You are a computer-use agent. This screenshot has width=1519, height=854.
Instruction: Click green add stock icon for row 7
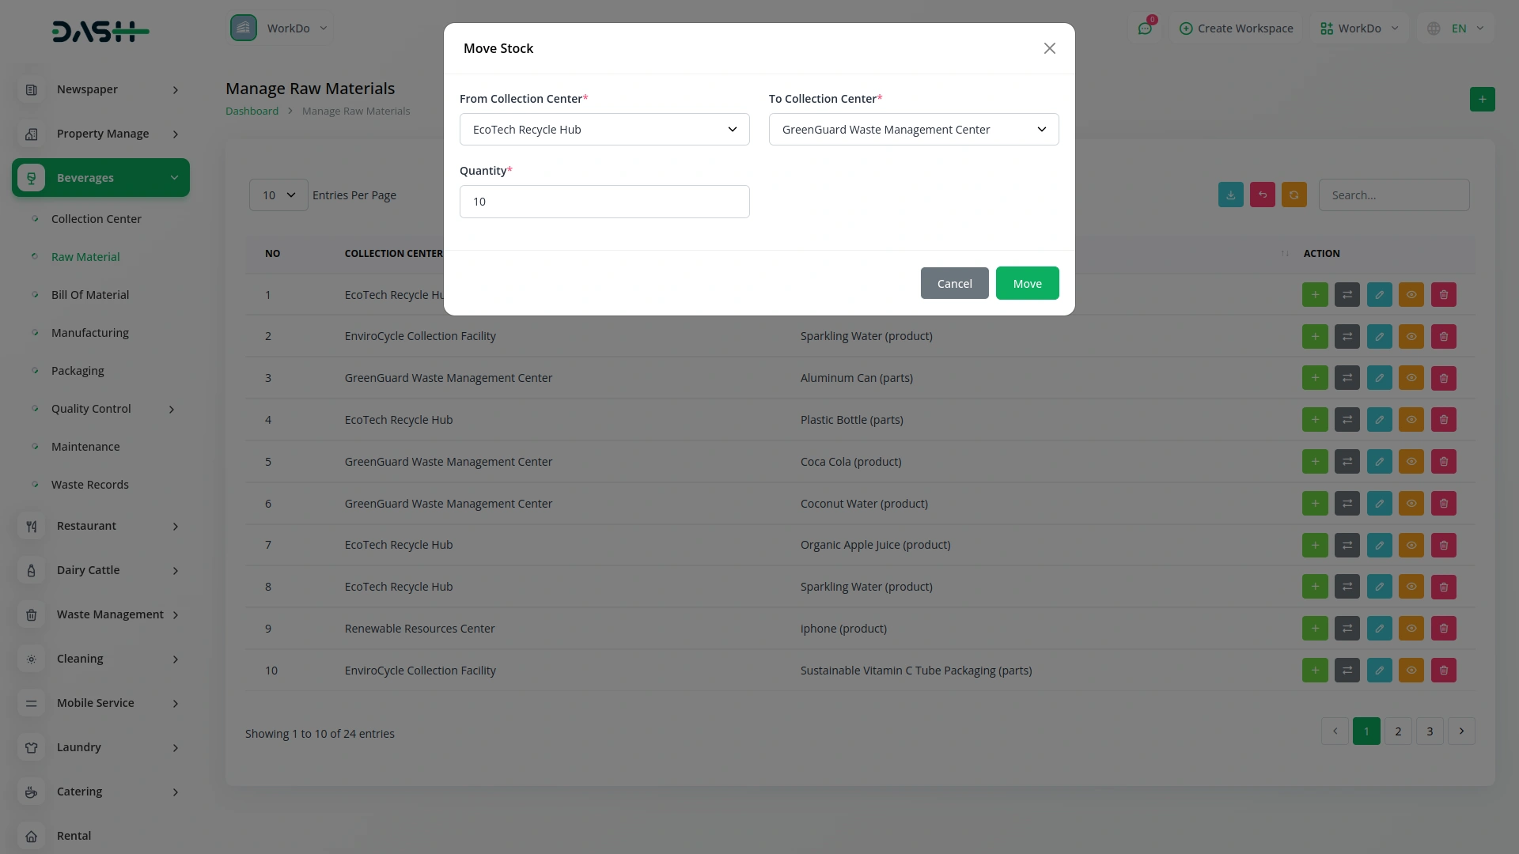(x=1315, y=546)
